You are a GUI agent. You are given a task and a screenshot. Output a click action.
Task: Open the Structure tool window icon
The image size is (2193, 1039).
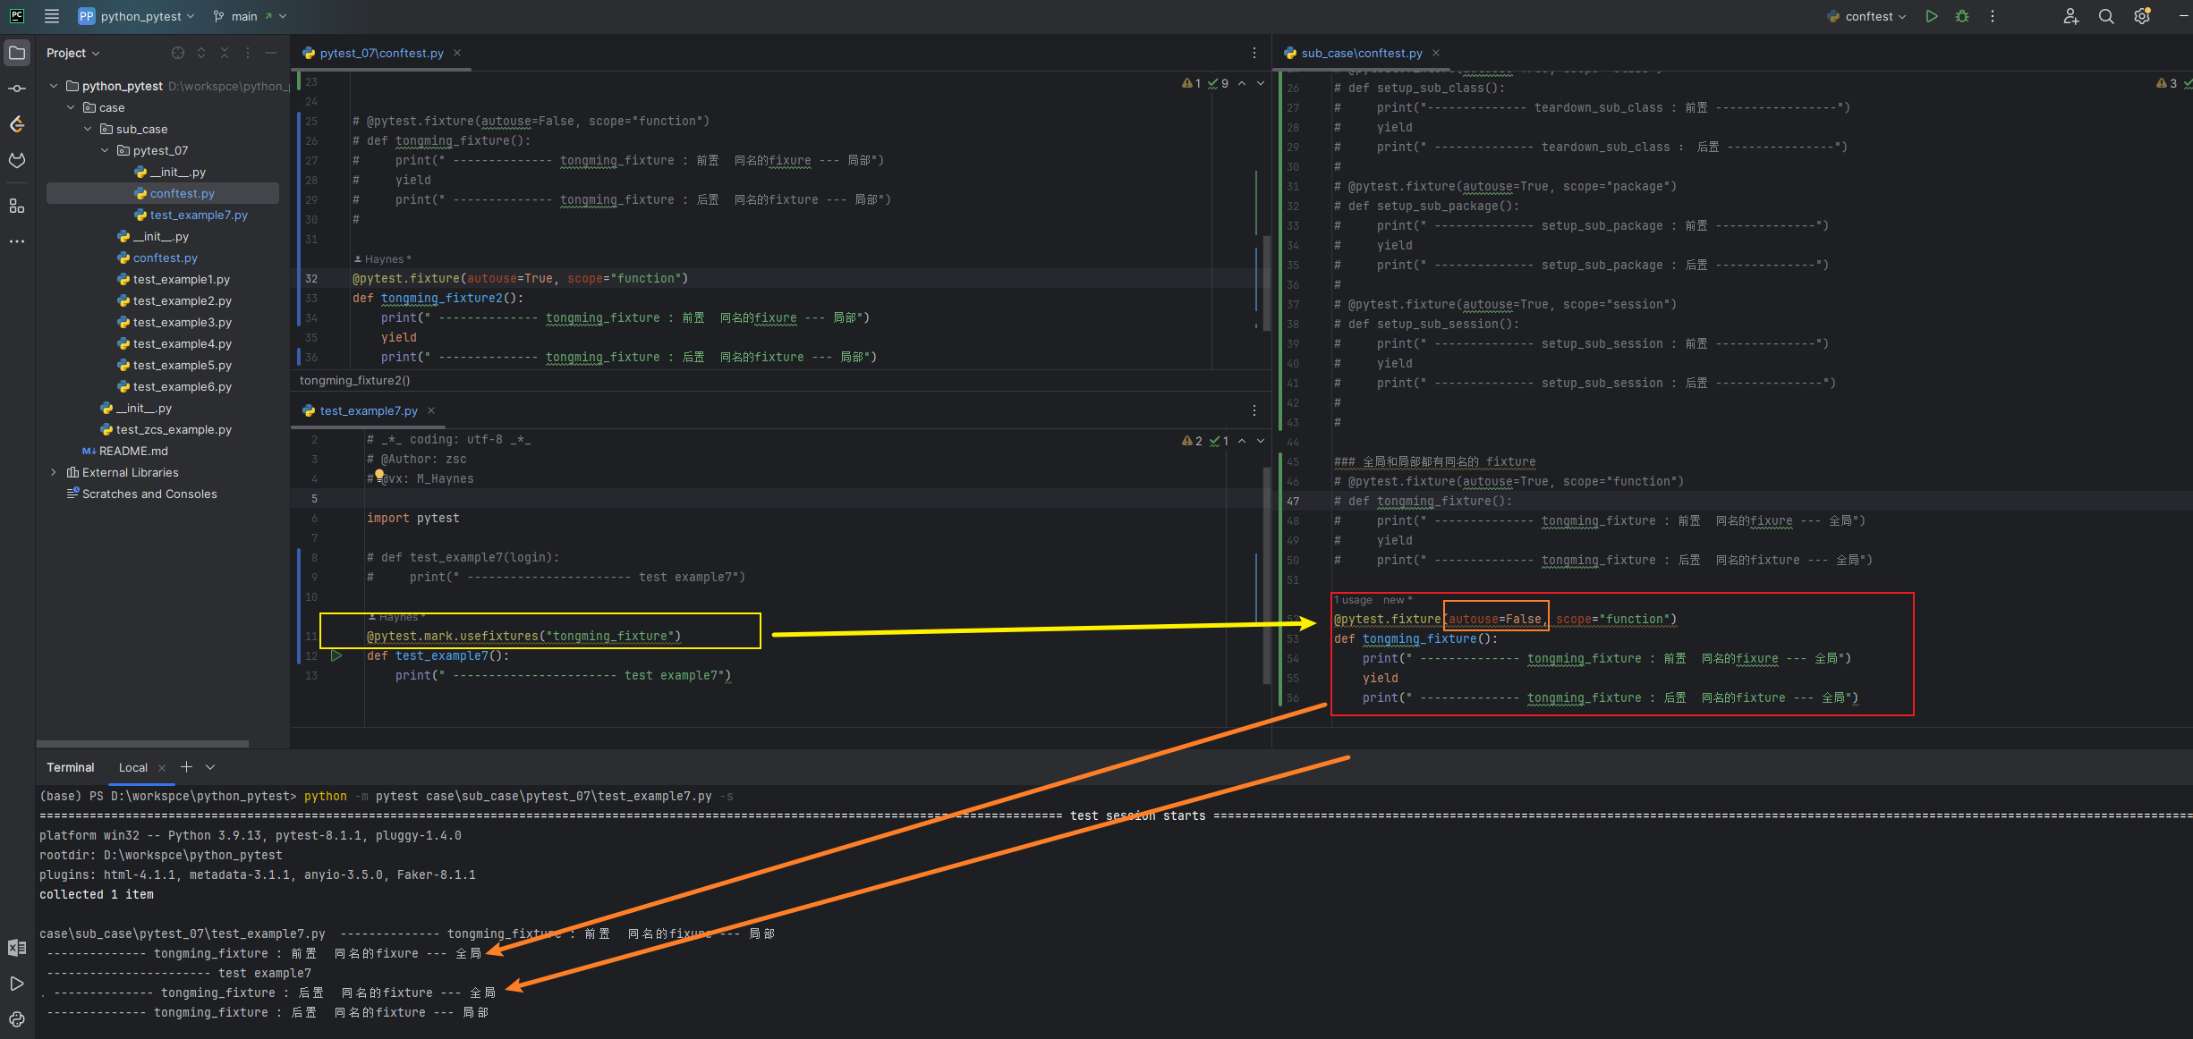(17, 206)
